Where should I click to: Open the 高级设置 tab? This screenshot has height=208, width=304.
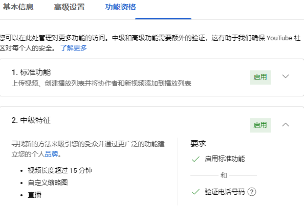(69, 7)
